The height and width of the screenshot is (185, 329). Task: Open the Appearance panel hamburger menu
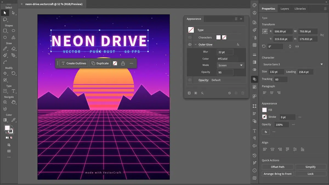coord(236,19)
